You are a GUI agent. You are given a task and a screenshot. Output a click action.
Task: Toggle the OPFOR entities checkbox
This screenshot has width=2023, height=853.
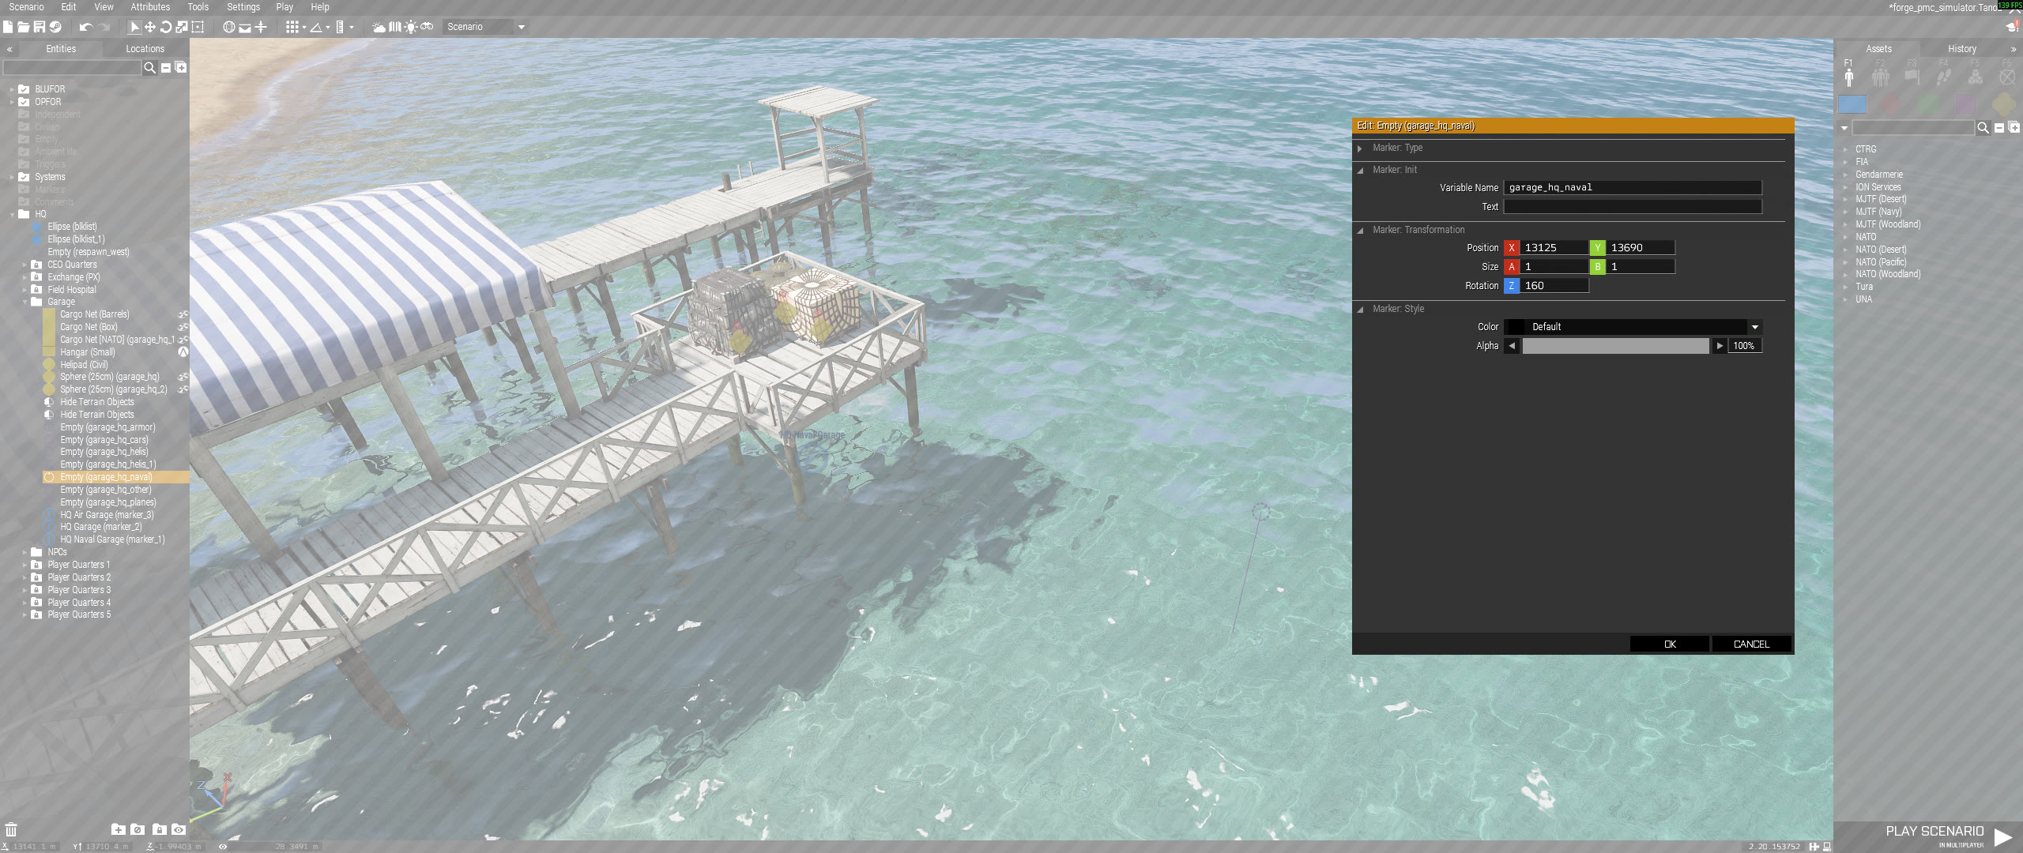[x=24, y=102]
